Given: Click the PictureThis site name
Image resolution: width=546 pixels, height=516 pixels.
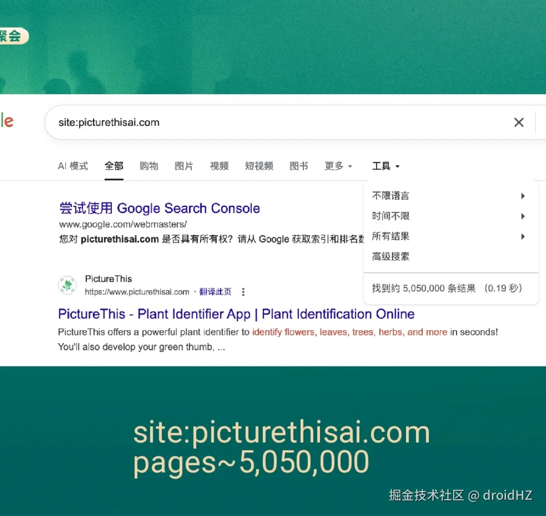Looking at the screenshot, I should coord(108,279).
